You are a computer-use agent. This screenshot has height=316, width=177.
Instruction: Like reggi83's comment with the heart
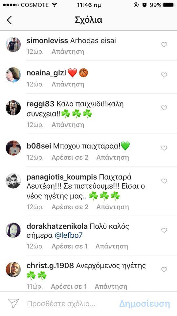point(164,108)
